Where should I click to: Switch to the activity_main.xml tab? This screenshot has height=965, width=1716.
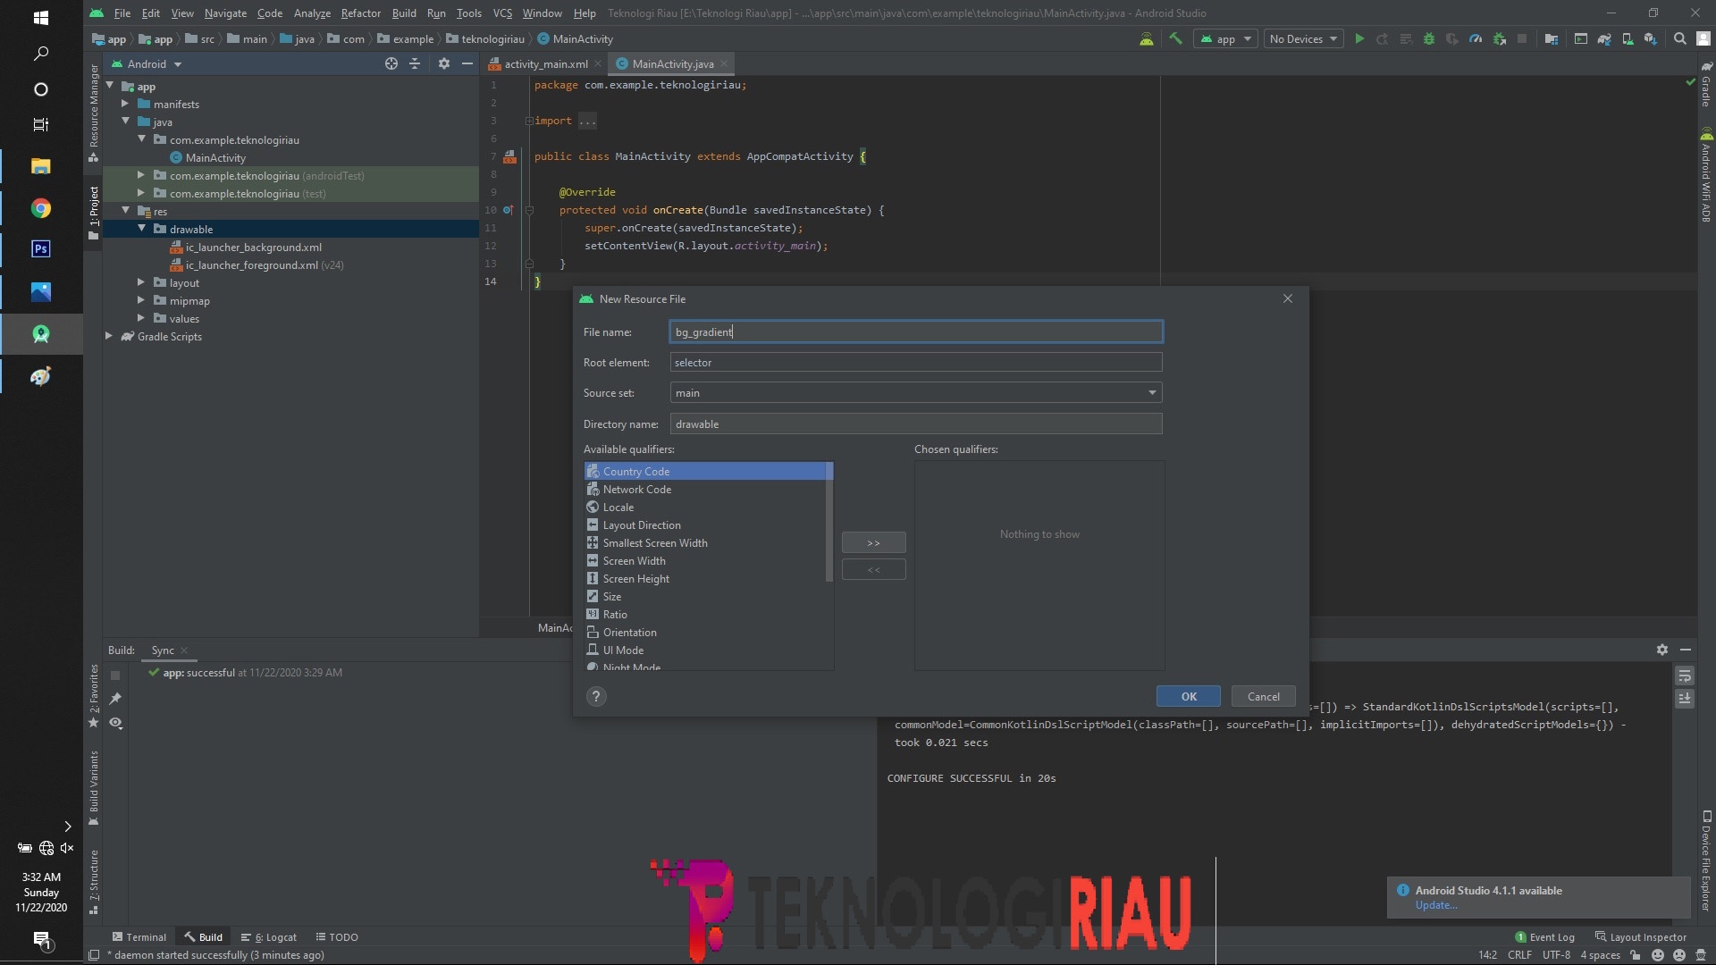tap(545, 63)
